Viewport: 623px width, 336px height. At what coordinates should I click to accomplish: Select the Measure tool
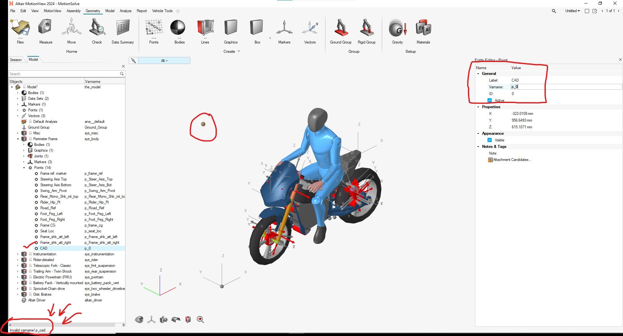pyautogui.click(x=45, y=31)
